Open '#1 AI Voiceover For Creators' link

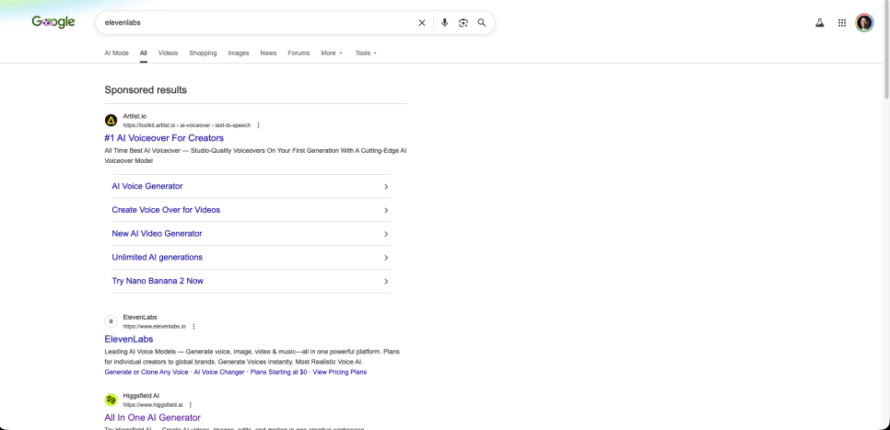point(164,138)
